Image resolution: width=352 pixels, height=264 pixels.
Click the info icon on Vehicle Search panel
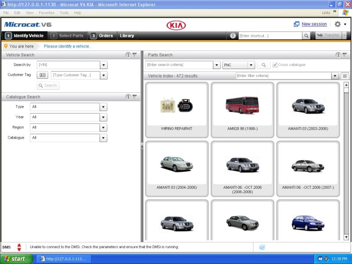(129, 54)
